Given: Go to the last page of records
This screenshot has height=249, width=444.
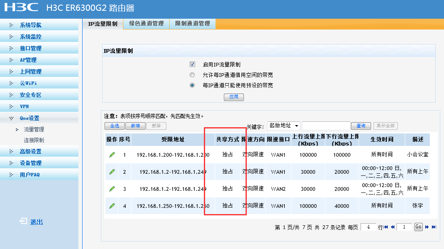Looking at the screenshot, I should [434, 227].
